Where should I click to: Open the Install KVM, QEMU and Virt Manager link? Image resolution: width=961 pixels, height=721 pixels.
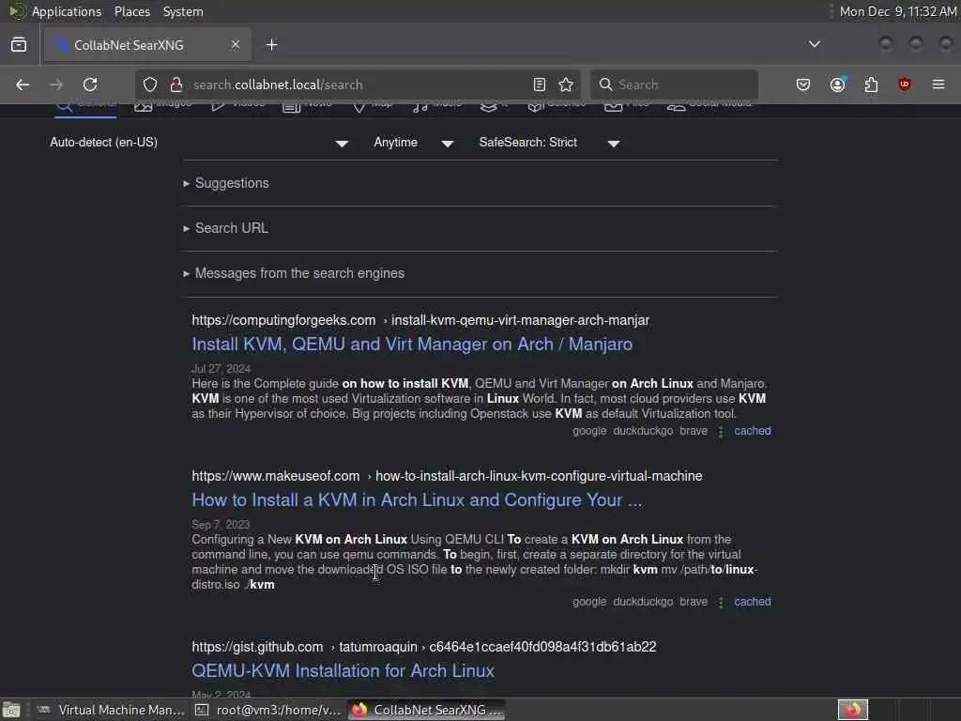412,345
